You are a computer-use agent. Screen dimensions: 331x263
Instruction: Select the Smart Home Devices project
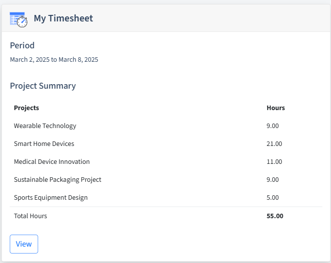pyautogui.click(x=44, y=143)
